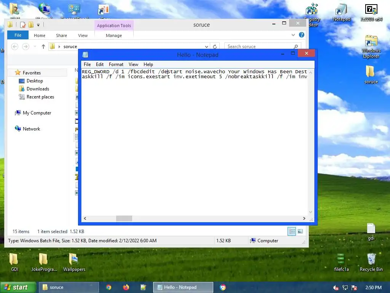Viewport: 390px width, 293px height.
Task: Open the Recycle Bin
Action: coord(371,262)
